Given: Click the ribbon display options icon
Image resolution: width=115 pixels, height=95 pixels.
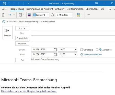Looking at the screenshot, I should coord(96,3).
